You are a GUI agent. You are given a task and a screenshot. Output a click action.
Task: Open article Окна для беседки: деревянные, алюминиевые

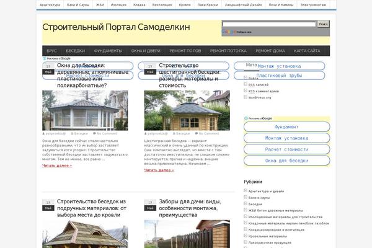coord(92,75)
